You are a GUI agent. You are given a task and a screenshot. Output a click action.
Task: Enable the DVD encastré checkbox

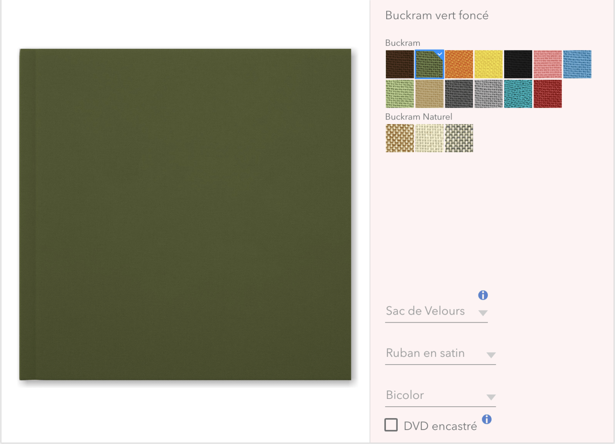[391, 425]
